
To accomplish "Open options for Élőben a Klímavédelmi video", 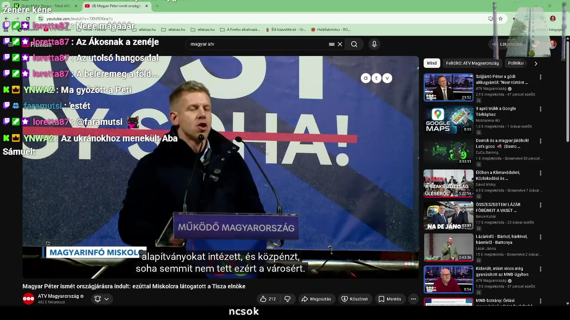I will click(541, 173).
